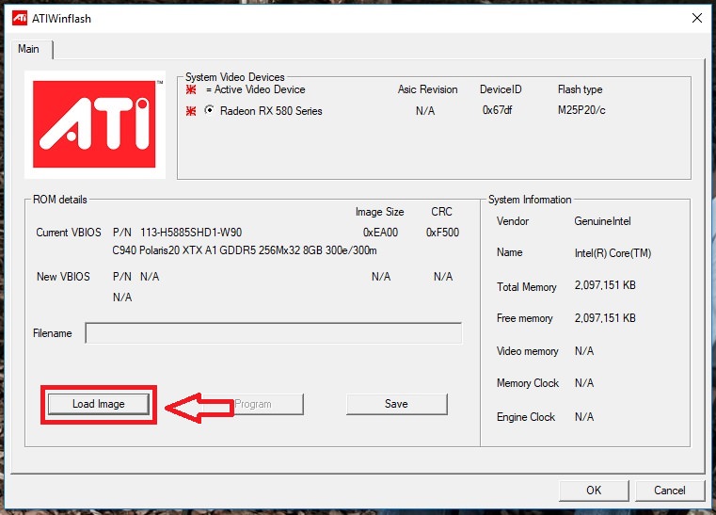This screenshot has height=515, width=716.
Task: Click the part number 113-H5885SHD1-W90
Action: (191, 233)
